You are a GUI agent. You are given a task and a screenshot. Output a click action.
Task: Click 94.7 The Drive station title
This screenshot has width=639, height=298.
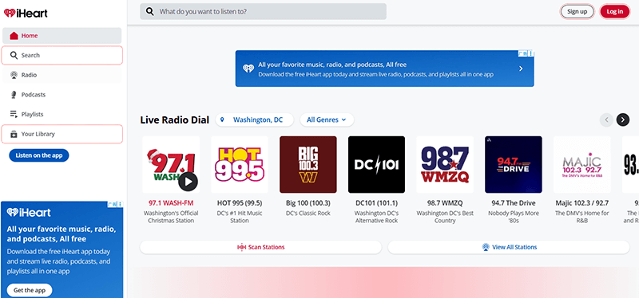coord(514,203)
